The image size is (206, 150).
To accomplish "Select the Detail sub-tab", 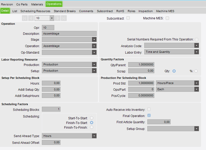I will click(x=5, y=11).
